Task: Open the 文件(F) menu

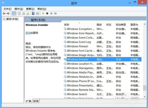Action: (x=7, y=9)
